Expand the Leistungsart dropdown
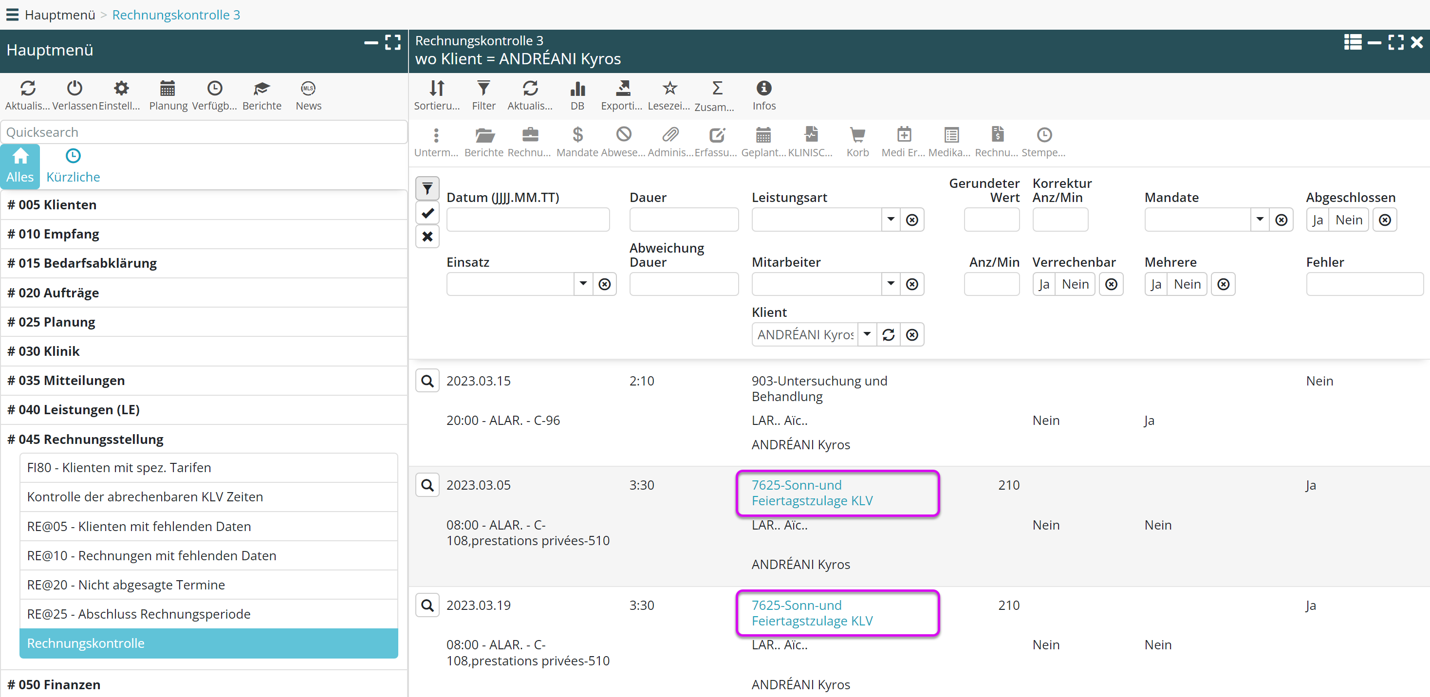This screenshot has width=1430, height=697. pos(890,220)
